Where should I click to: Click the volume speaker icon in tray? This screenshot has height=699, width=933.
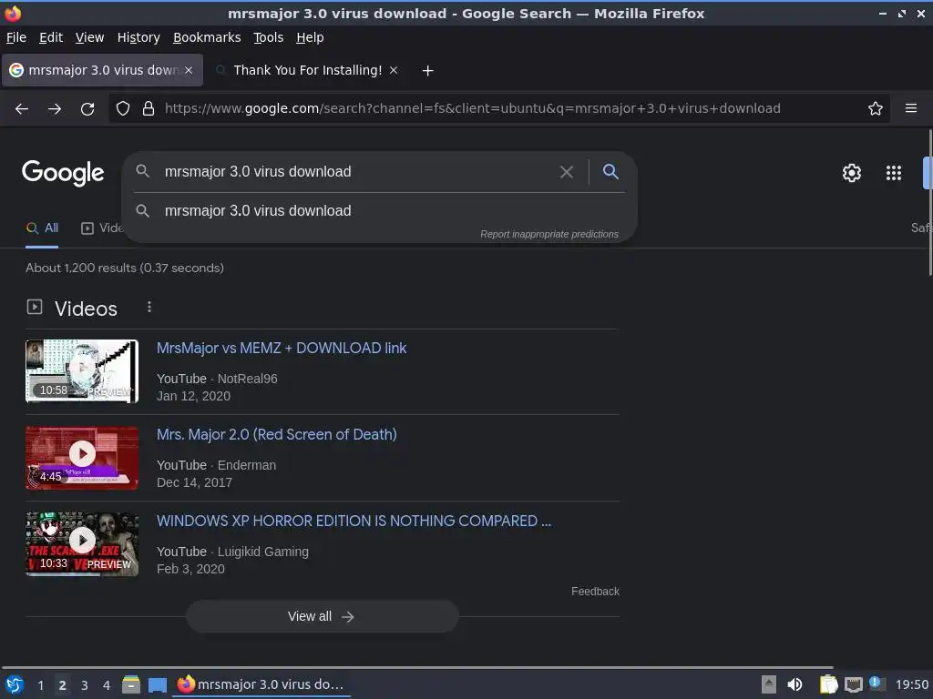tap(795, 684)
